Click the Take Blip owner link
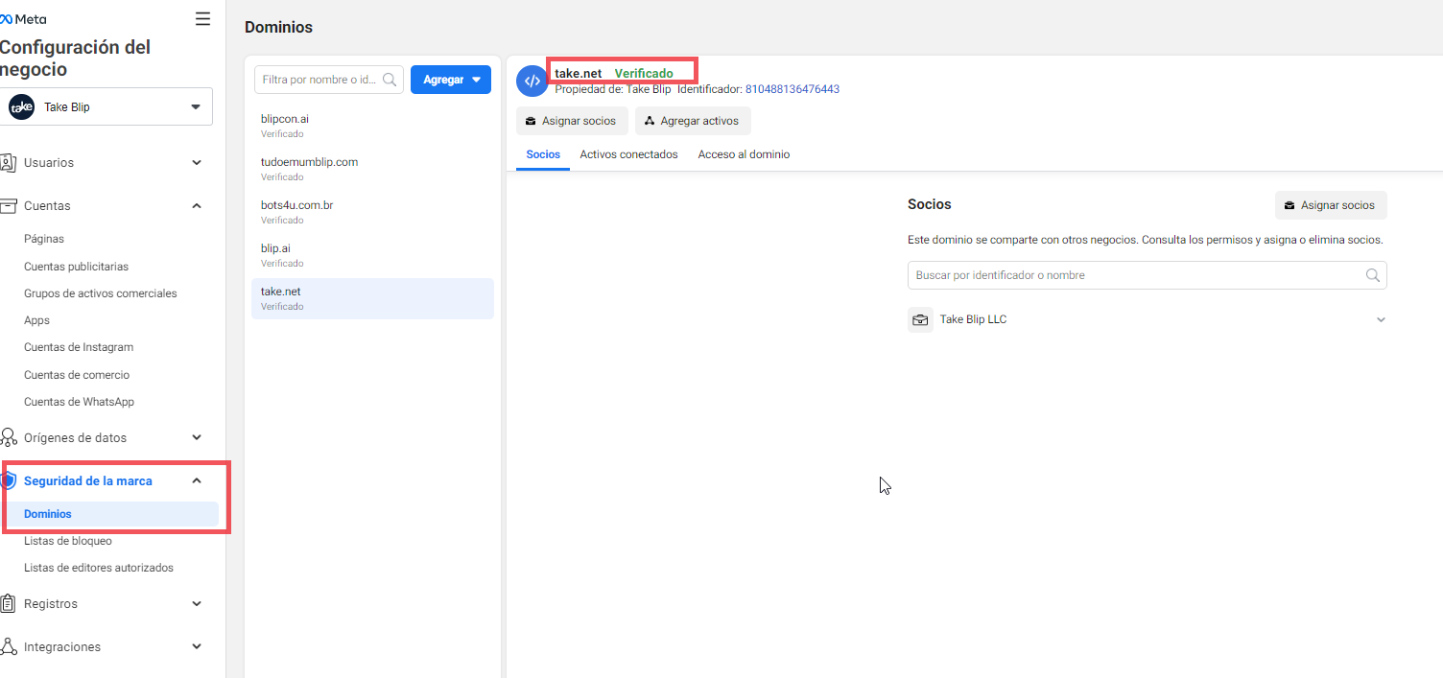The width and height of the screenshot is (1443, 678). point(649,89)
